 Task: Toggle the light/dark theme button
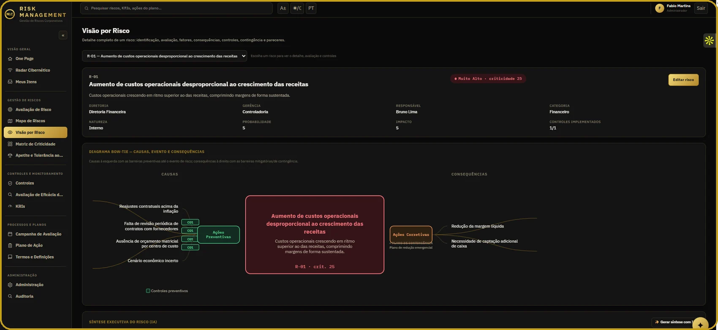[x=297, y=8]
